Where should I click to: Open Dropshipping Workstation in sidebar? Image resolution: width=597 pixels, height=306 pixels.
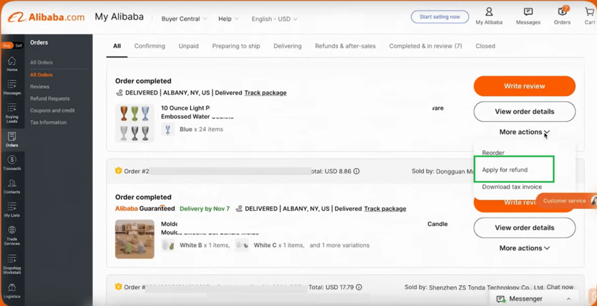12,264
